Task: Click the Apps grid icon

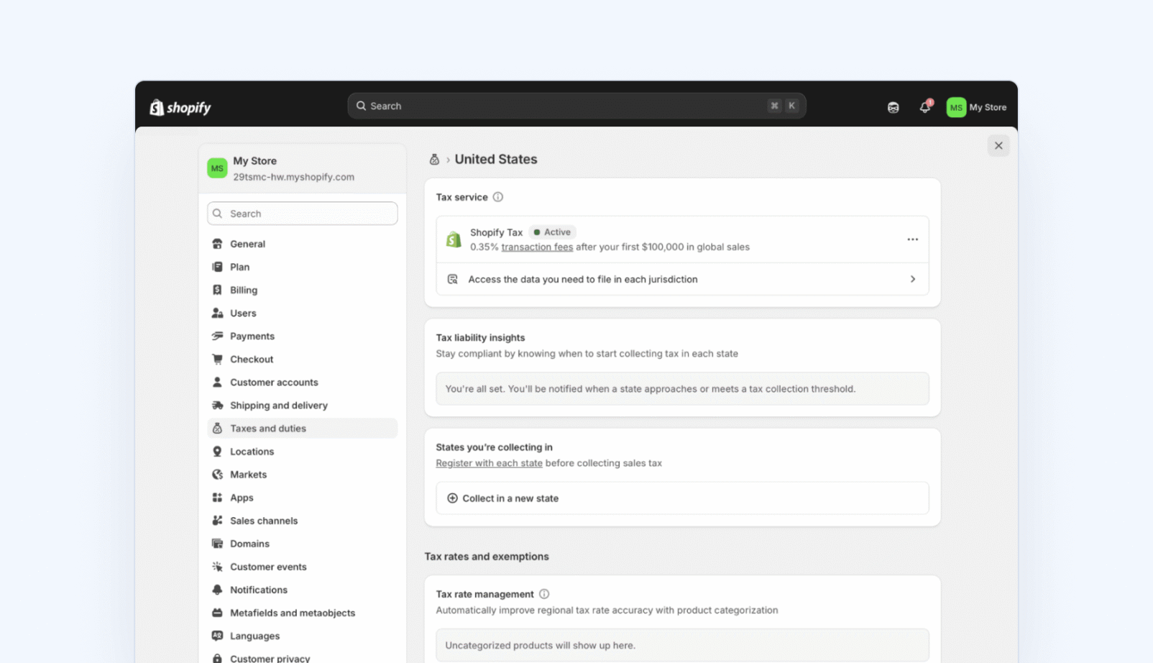Action: click(x=217, y=497)
